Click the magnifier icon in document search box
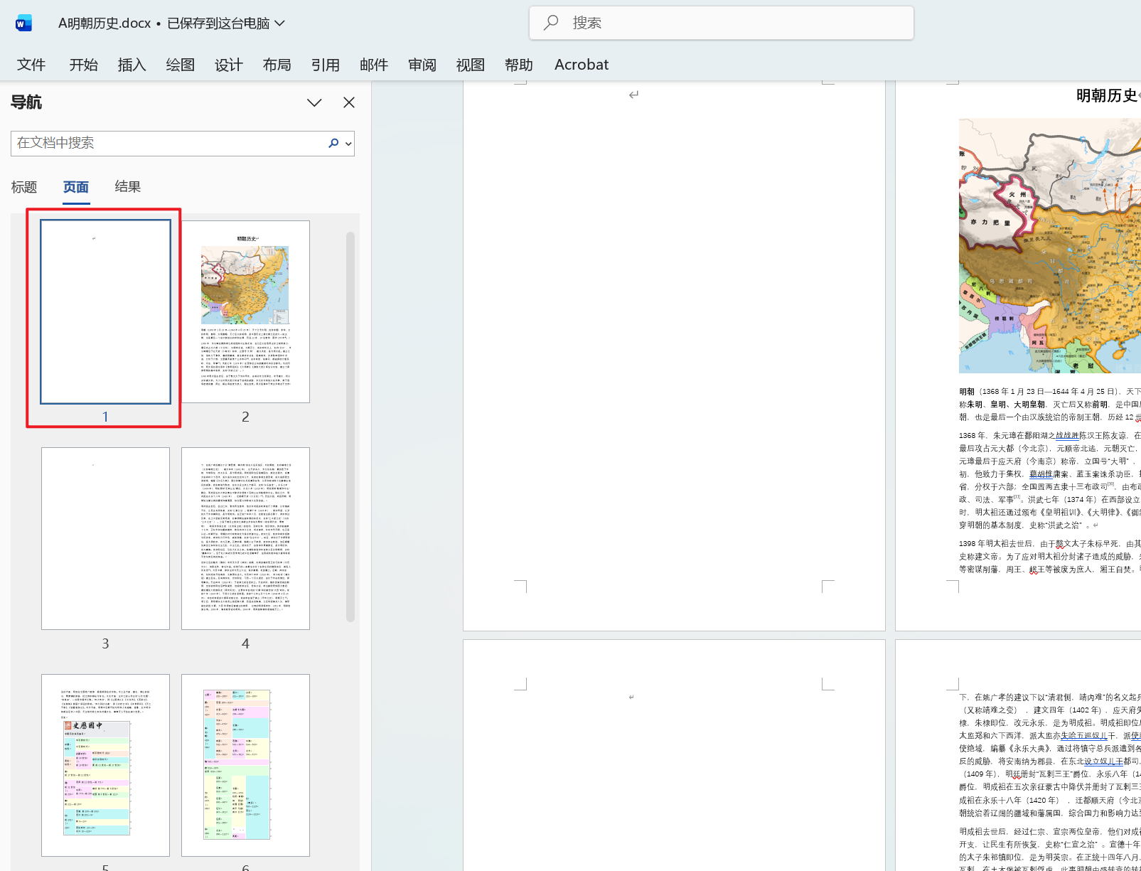 coord(333,143)
